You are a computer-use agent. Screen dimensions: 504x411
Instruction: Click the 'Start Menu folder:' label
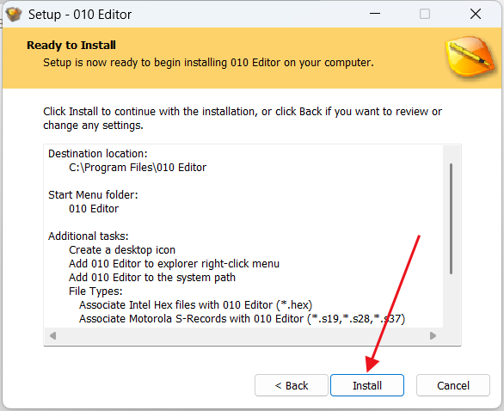[93, 195]
